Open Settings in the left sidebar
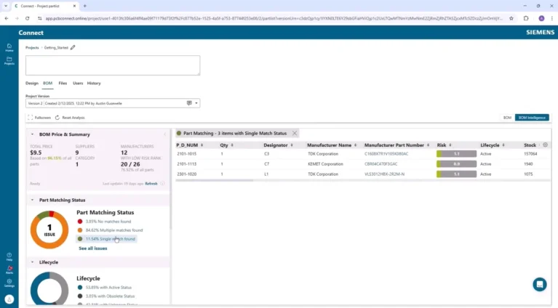This screenshot has height=308, width=558. tap(9, 283)
